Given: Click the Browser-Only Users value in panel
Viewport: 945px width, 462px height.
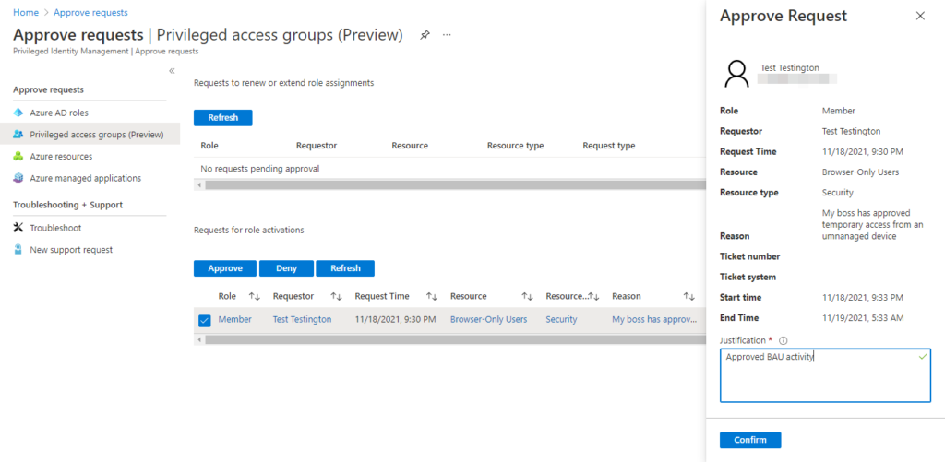Looking at the screenshot, I should [x=861, y=172].
